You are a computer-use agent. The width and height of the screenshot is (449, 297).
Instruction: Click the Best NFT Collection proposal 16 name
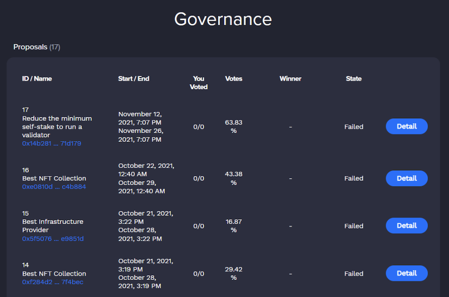pyautogui.click(x=54, y=178)
